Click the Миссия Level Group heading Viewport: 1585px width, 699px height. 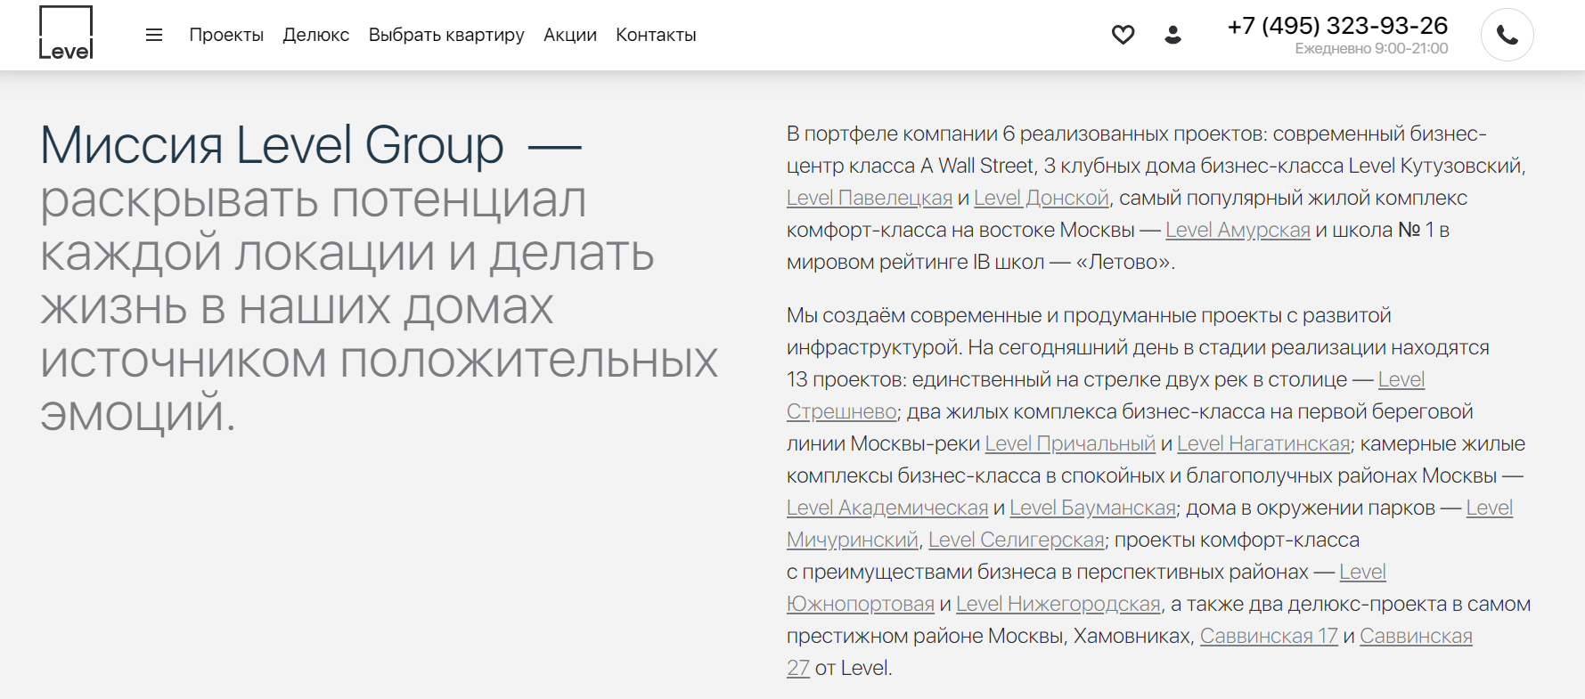point(272,144)
